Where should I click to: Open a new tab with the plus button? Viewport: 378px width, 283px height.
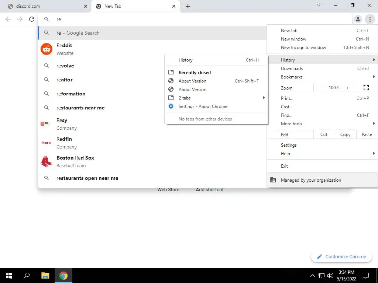coord(188,7)
